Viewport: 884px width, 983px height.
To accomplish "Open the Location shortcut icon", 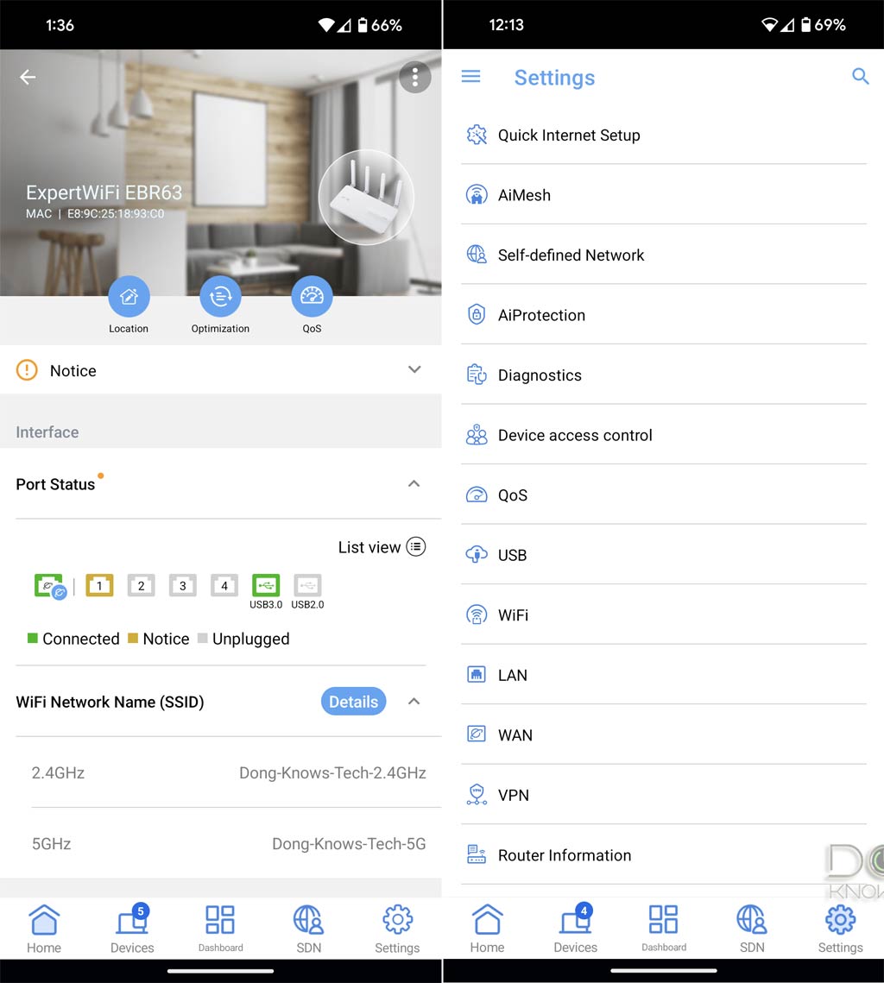I will click(129, 297).
